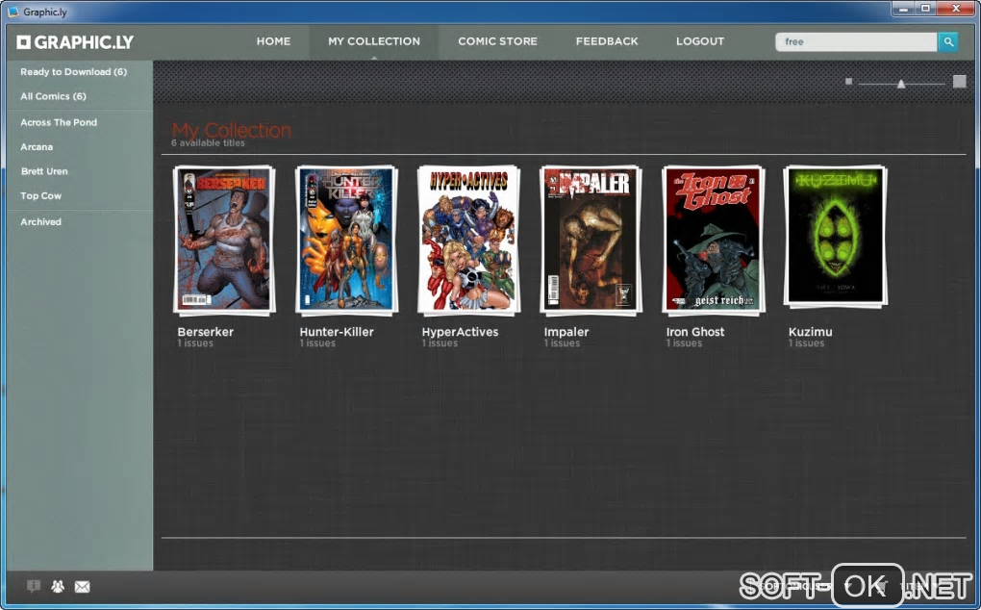Open the Hunter-Killer comic cover
This screenshot has width=981, height=610.
346,241
